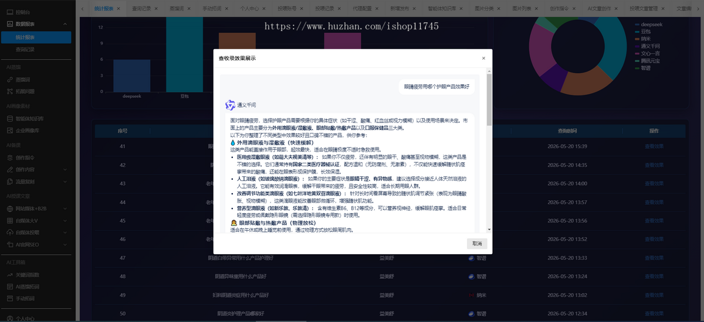Click the deepseek bar in bar chart
This screenshot has height=322, width=704.
(x=131, y=75)
